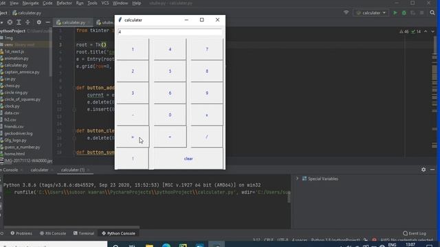Click calculator digit 7 button
Screen dimensions: 440x247
click(x=207, y=49)
